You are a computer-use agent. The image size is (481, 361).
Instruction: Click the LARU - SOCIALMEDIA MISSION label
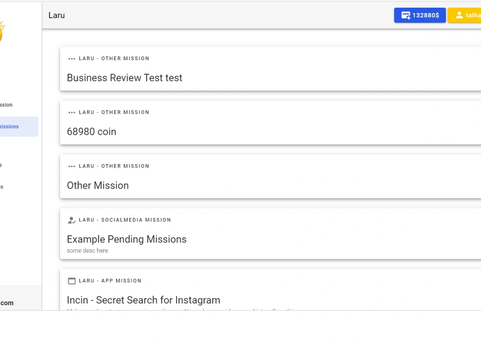pyautogui.click(x=125, y=220)
